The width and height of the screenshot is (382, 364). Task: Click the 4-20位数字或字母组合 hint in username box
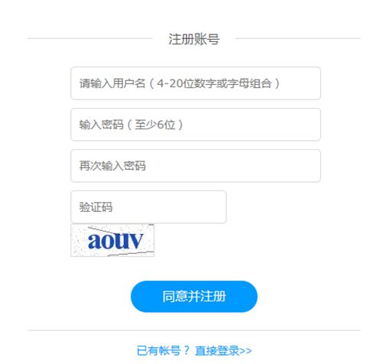pos(214,83)
